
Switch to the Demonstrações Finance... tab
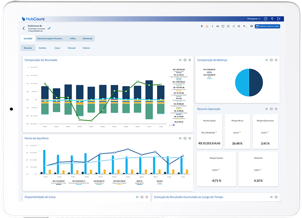(50, 38)
